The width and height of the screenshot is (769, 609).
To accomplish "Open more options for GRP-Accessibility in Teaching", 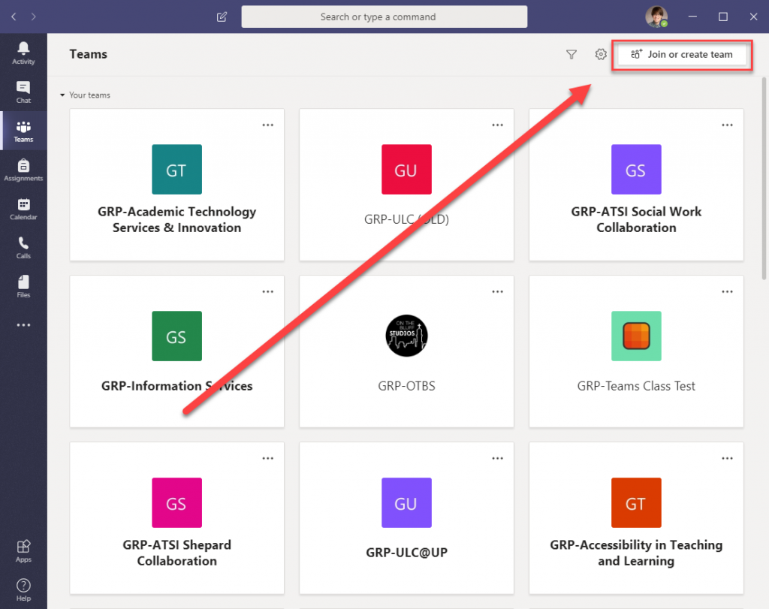I will [x=727, y=459].
